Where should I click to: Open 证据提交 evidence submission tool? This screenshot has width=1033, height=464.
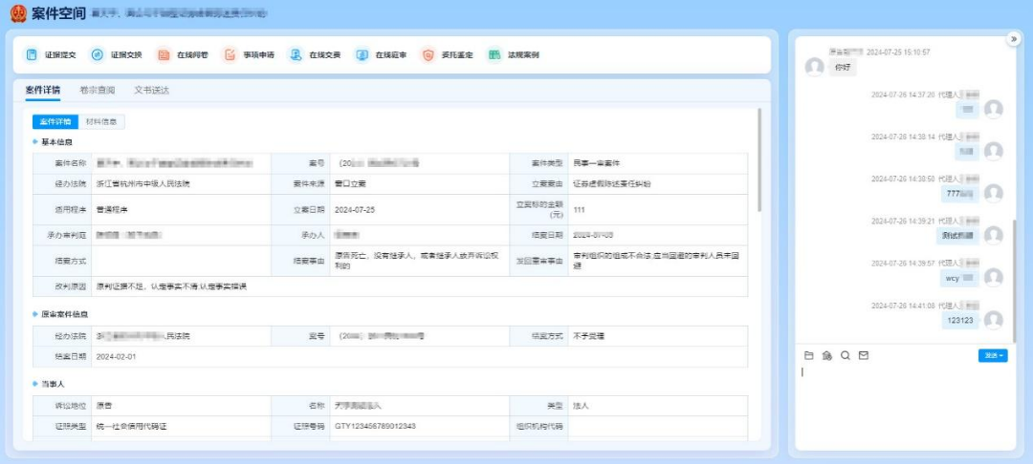[x=51, y=55]
